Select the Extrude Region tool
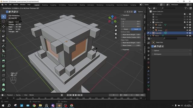Screen dimensions: 193x108 point(4,61)
